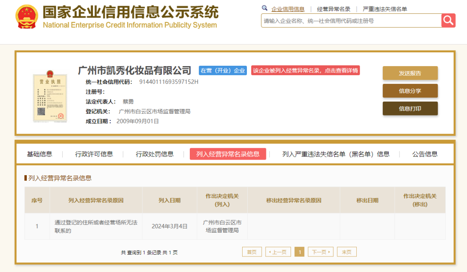This screenshot has height=272, width=467.
Task: Click the national emblem logo
Action: coord(27,17)
